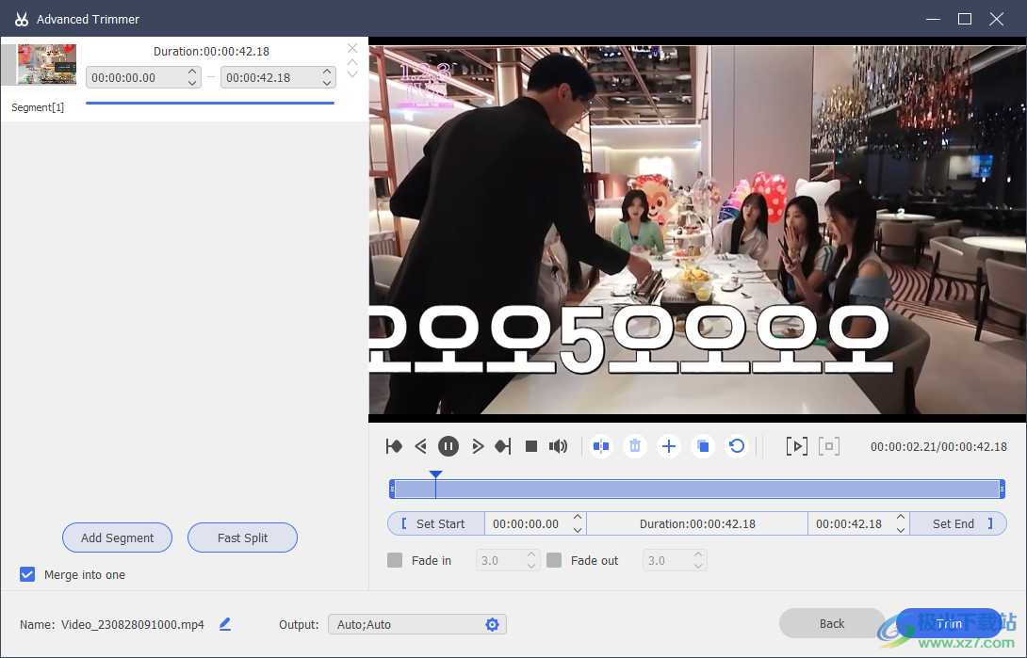Viewport: 1027px width, 658px height.
Task: Move Segment[1] down in the list
Action: coord(352,74)
